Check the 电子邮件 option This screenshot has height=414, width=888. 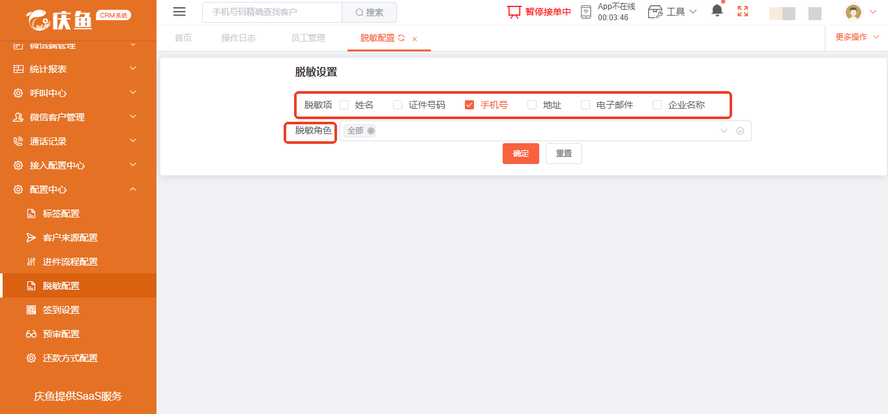point(585,104)
